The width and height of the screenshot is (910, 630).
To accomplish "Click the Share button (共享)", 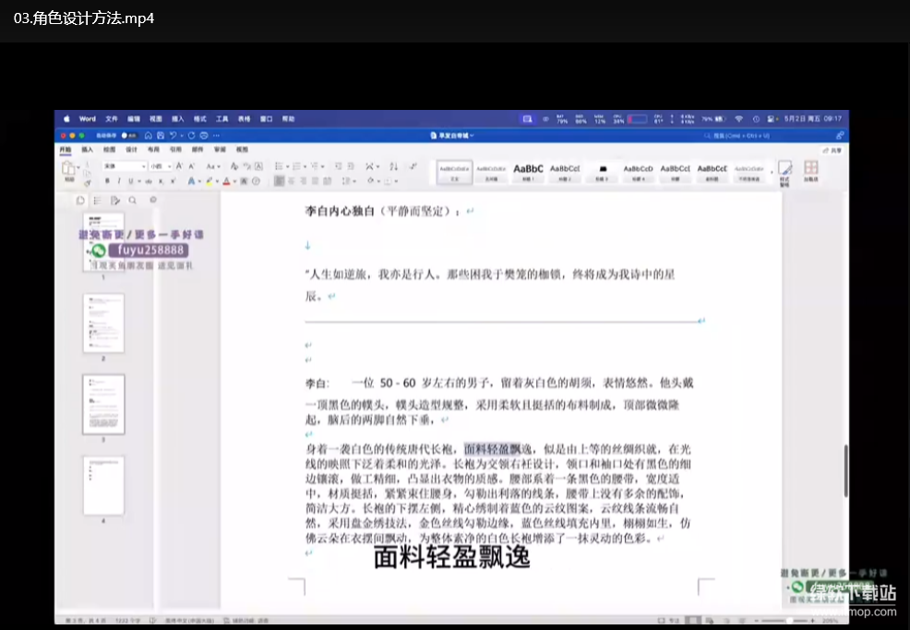I will (832, 150).
